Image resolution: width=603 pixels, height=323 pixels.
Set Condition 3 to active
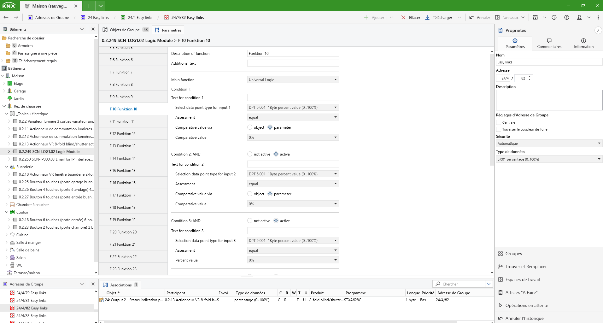click(x=276, y=221)
